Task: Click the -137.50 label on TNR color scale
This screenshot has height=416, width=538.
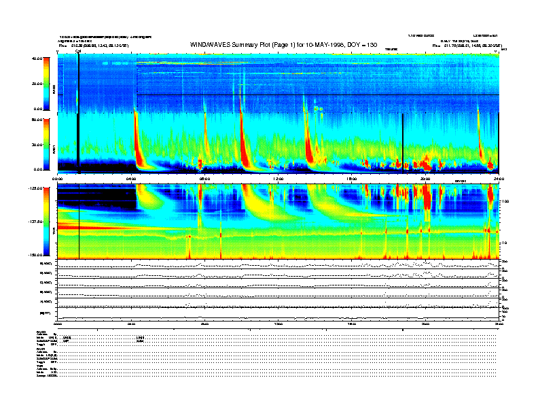Action: tap(35, 222)
